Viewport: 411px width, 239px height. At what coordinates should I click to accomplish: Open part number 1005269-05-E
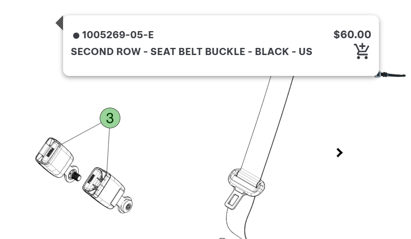click(x=118, y=35)
